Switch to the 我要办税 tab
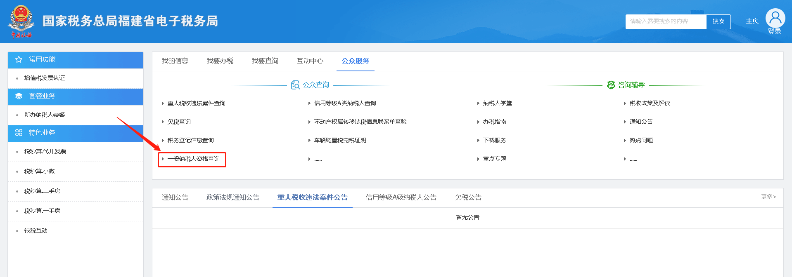The width and height of the screenshot is (792, 277). click(x=220, y=61)
